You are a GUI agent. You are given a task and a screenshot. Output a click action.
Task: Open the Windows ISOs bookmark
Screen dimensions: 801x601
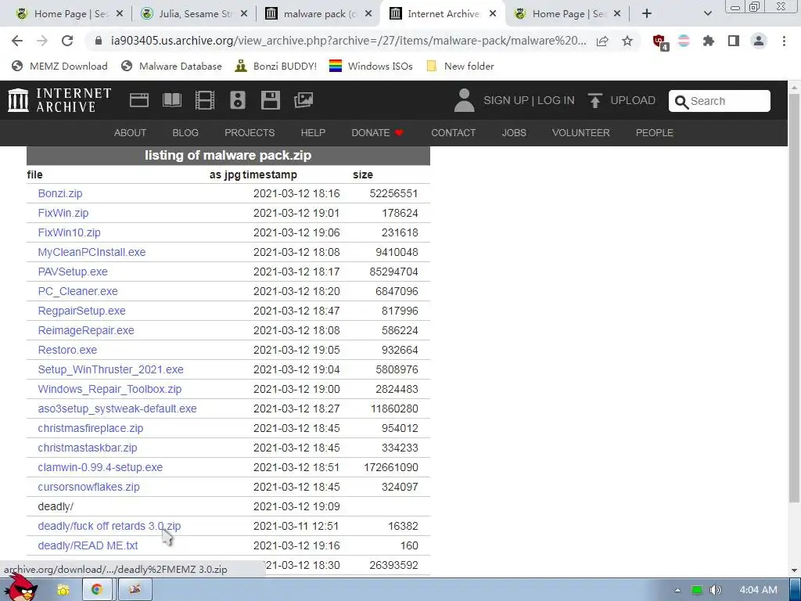pyautogui.click(x=371, y=66)
